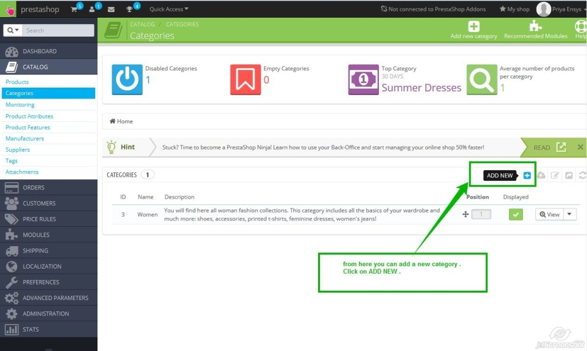Open Product Attributes submenu item
Screen dimensions: 587x351
coord(29,116)
